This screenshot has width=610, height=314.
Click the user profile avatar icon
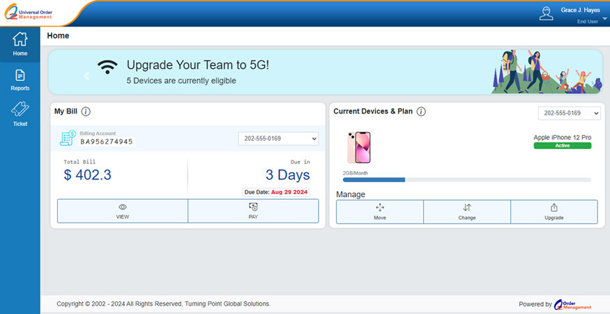[547, 13]
